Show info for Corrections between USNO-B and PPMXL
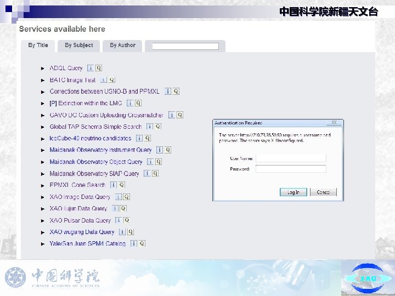This screenshot has width=395, height=296. click(x=168, y=92)
